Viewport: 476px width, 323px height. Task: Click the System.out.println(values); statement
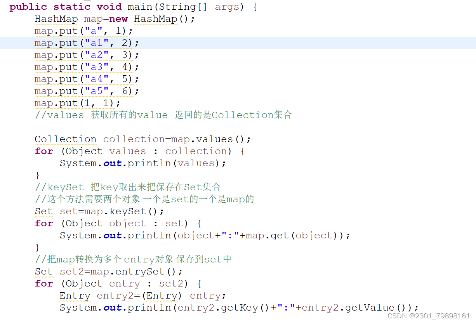[x=143, y=163]
